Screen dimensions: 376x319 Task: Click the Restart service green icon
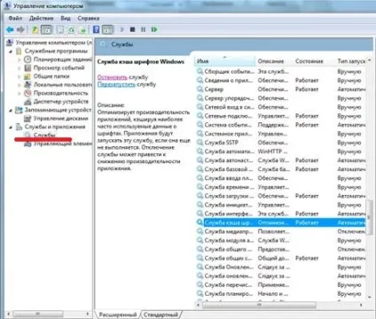tap(154, 29)
